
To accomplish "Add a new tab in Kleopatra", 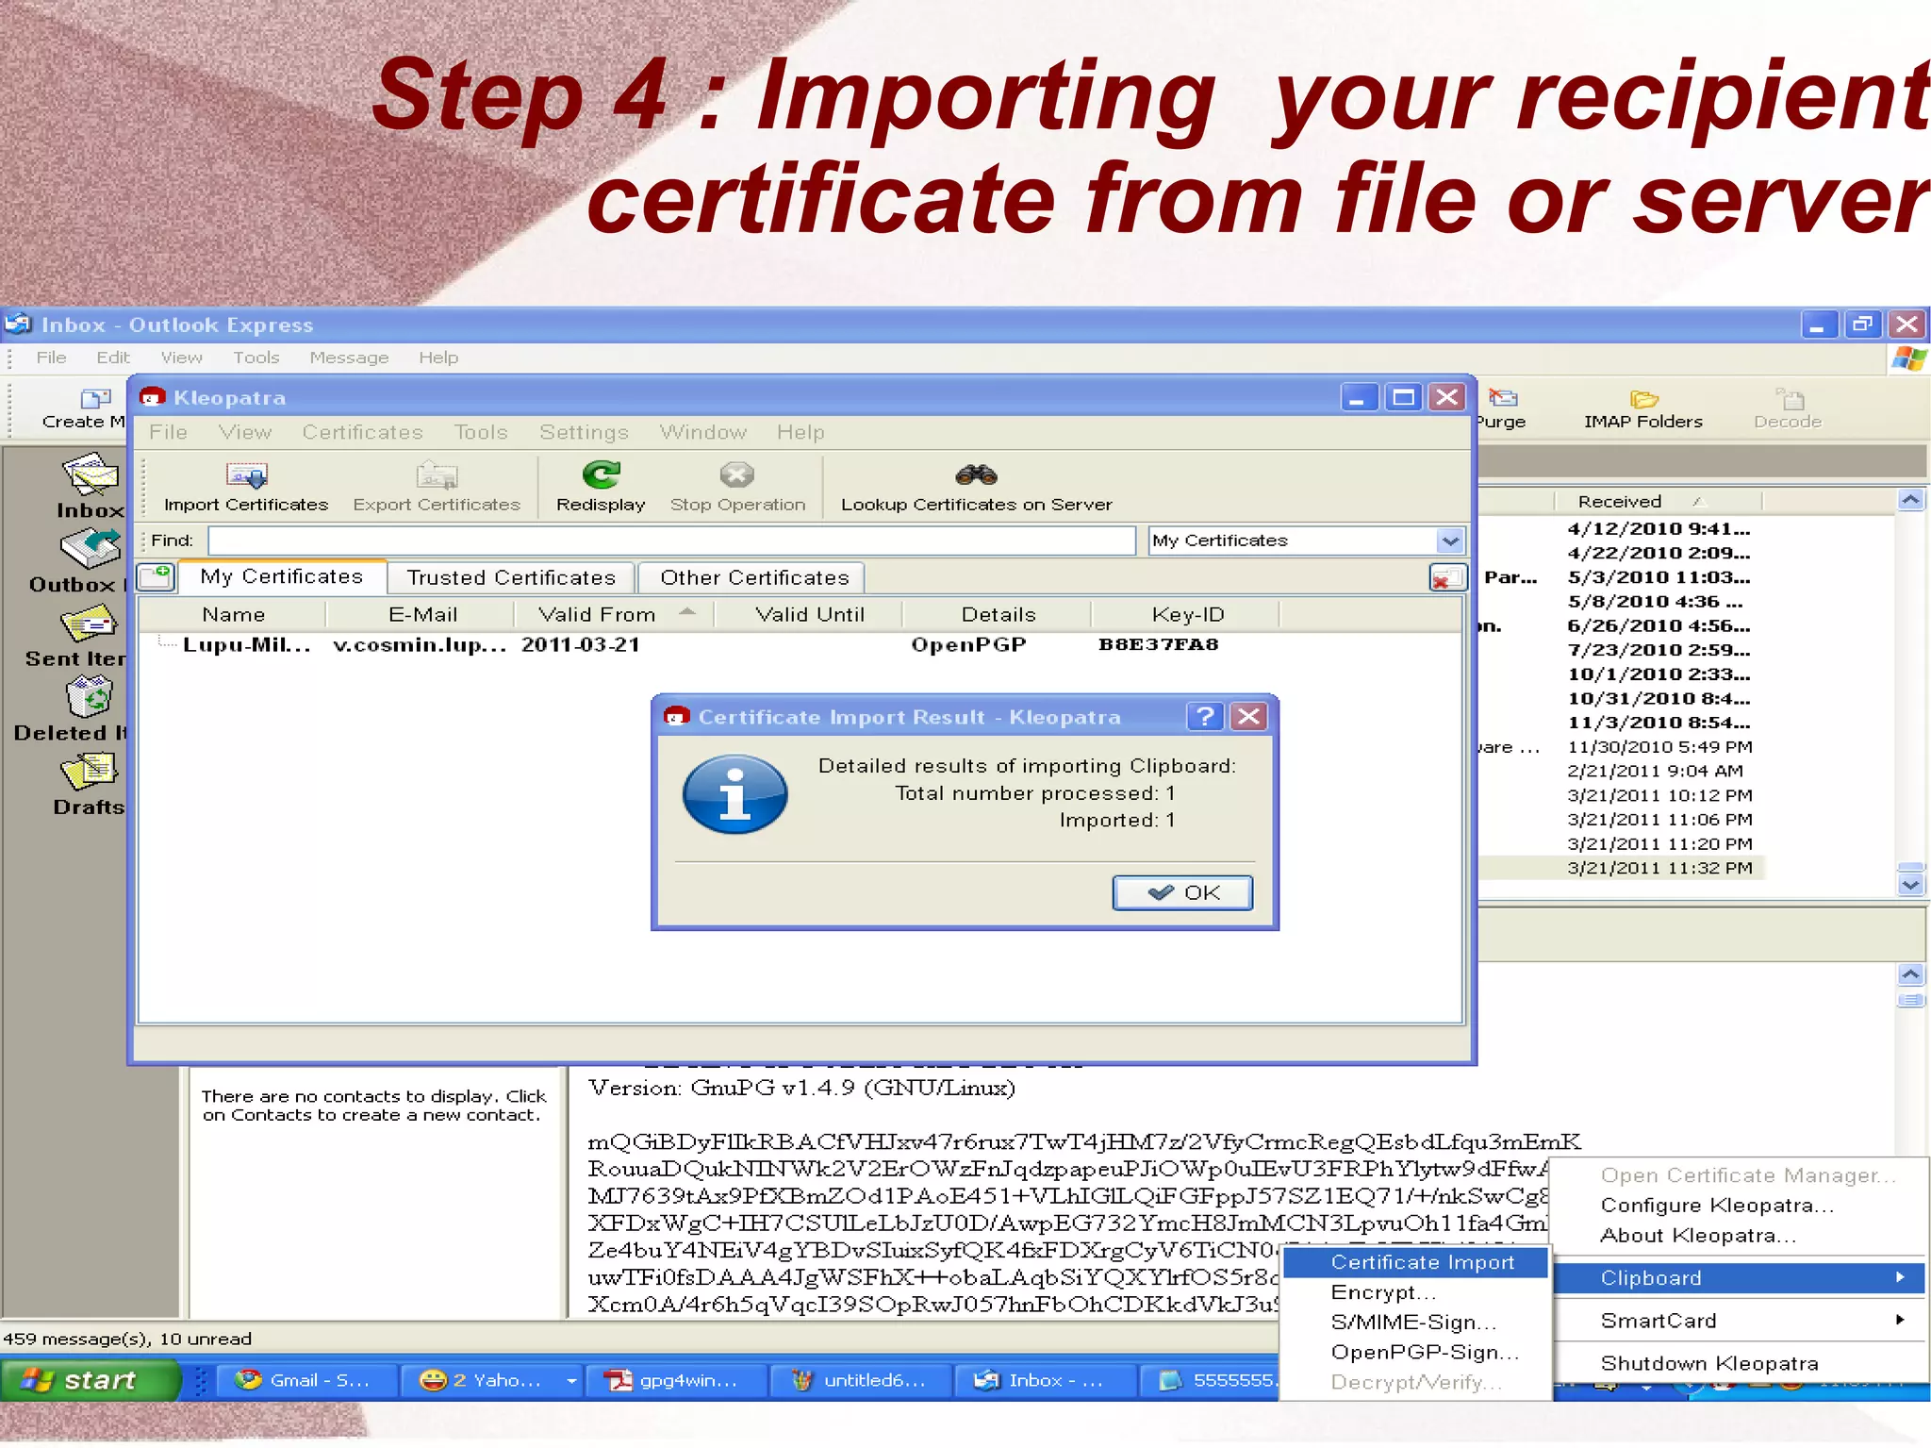I will [x=157, y=576].
